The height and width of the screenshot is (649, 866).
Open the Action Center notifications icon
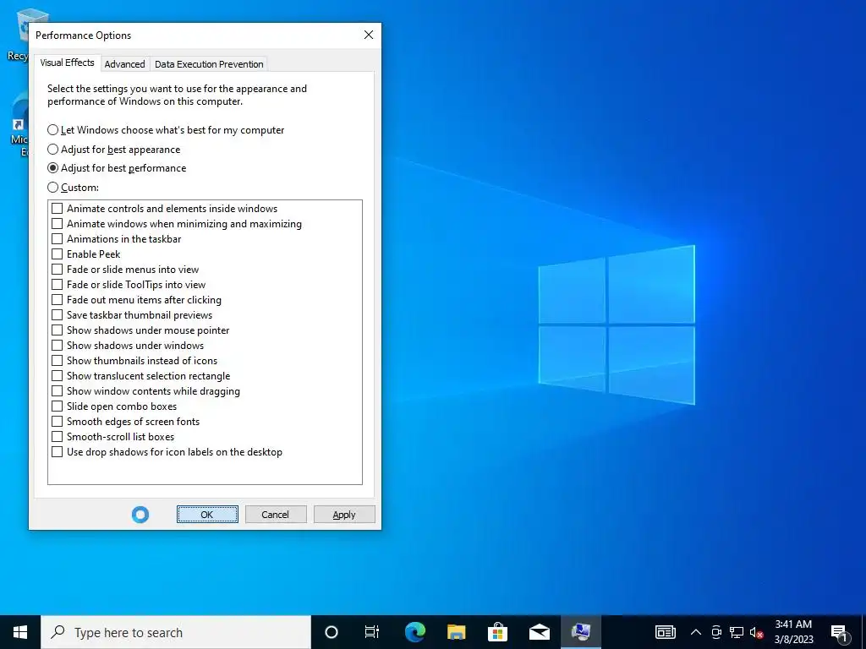click(x=840, y=632)
